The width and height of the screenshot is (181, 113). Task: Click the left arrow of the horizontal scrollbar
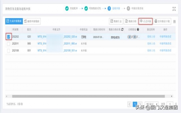tap(7, 96)
